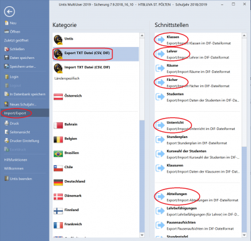This screenshot has height=241, width=251.
Task: Click the Klassen export arrow icon
Action: [x=160, y=40]
